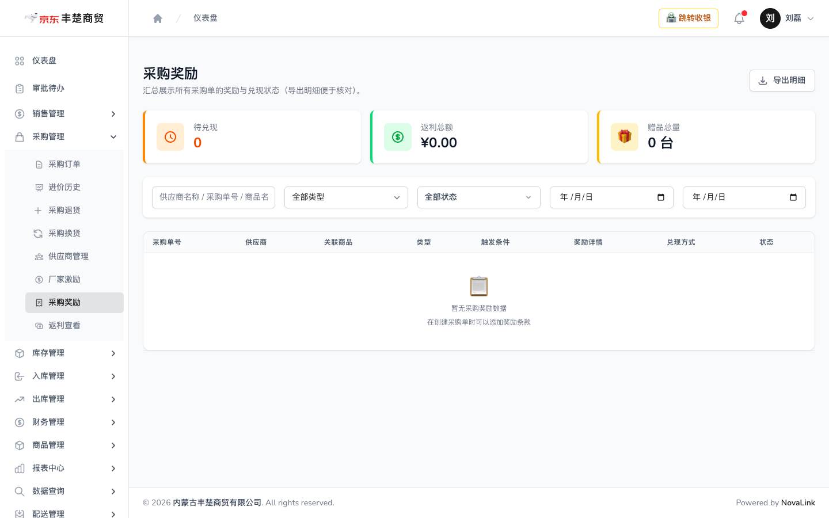Open the 刘磊 user menu arrow
The height and width of the screenshot is (518, 829).
click(811, 18)
